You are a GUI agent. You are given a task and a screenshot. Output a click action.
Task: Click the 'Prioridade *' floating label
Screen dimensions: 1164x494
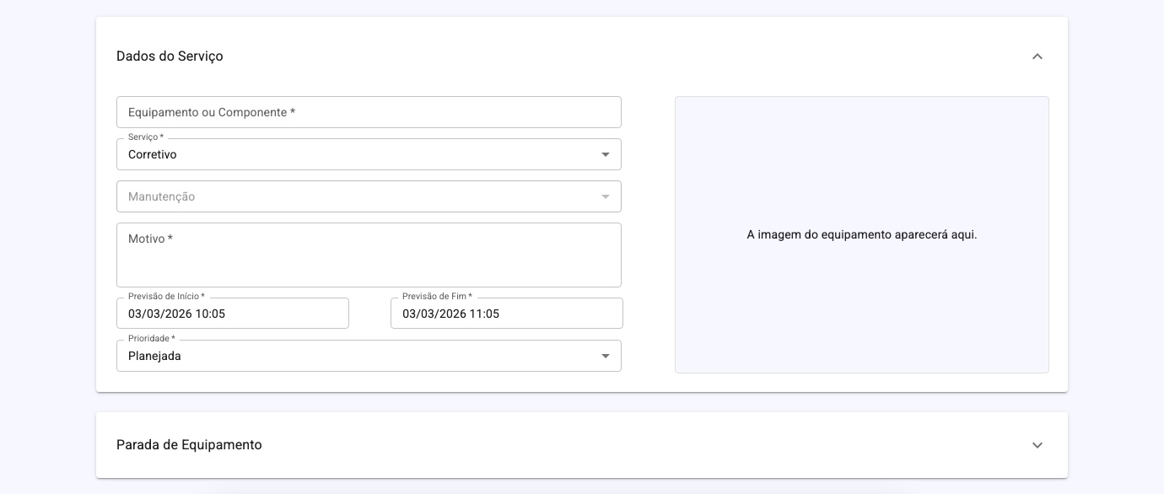151,339
